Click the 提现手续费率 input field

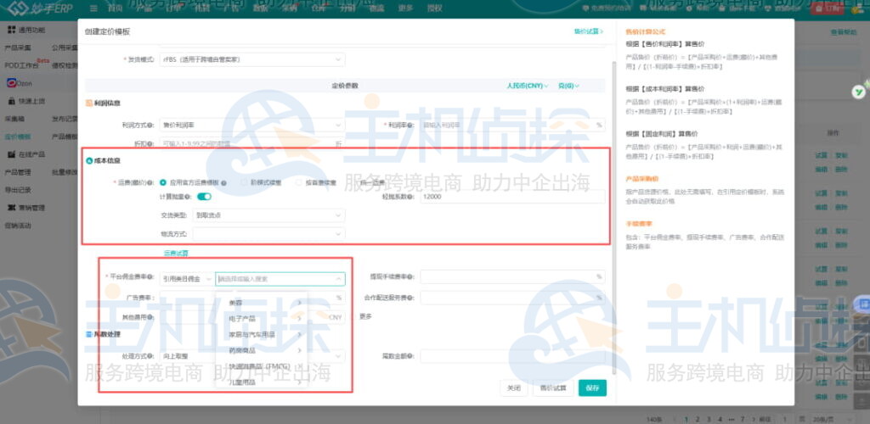pyautogui.click(x=512, y=276)
